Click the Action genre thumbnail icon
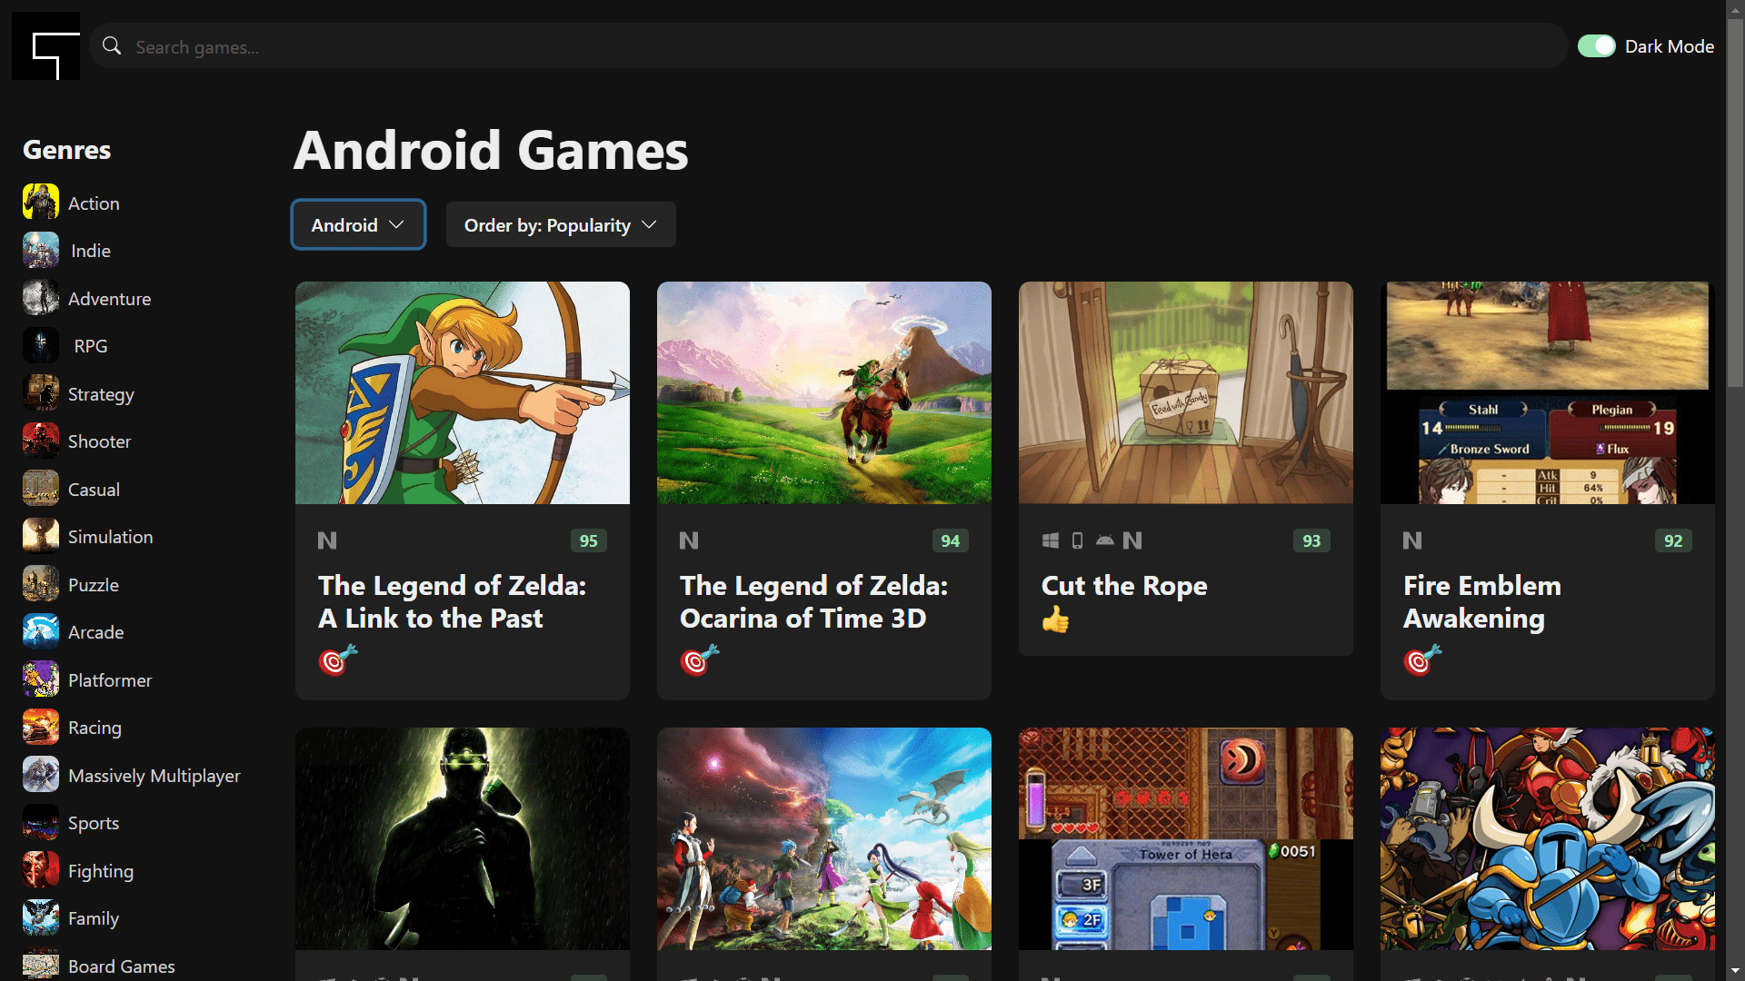The height and width of the screenshot is (981, 1745). point(41,202)
